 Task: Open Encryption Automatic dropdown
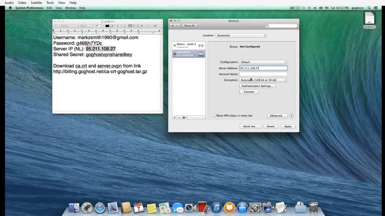(263, 80)
